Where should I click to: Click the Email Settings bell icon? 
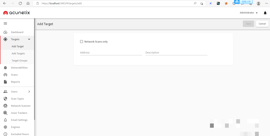[5, 120]
